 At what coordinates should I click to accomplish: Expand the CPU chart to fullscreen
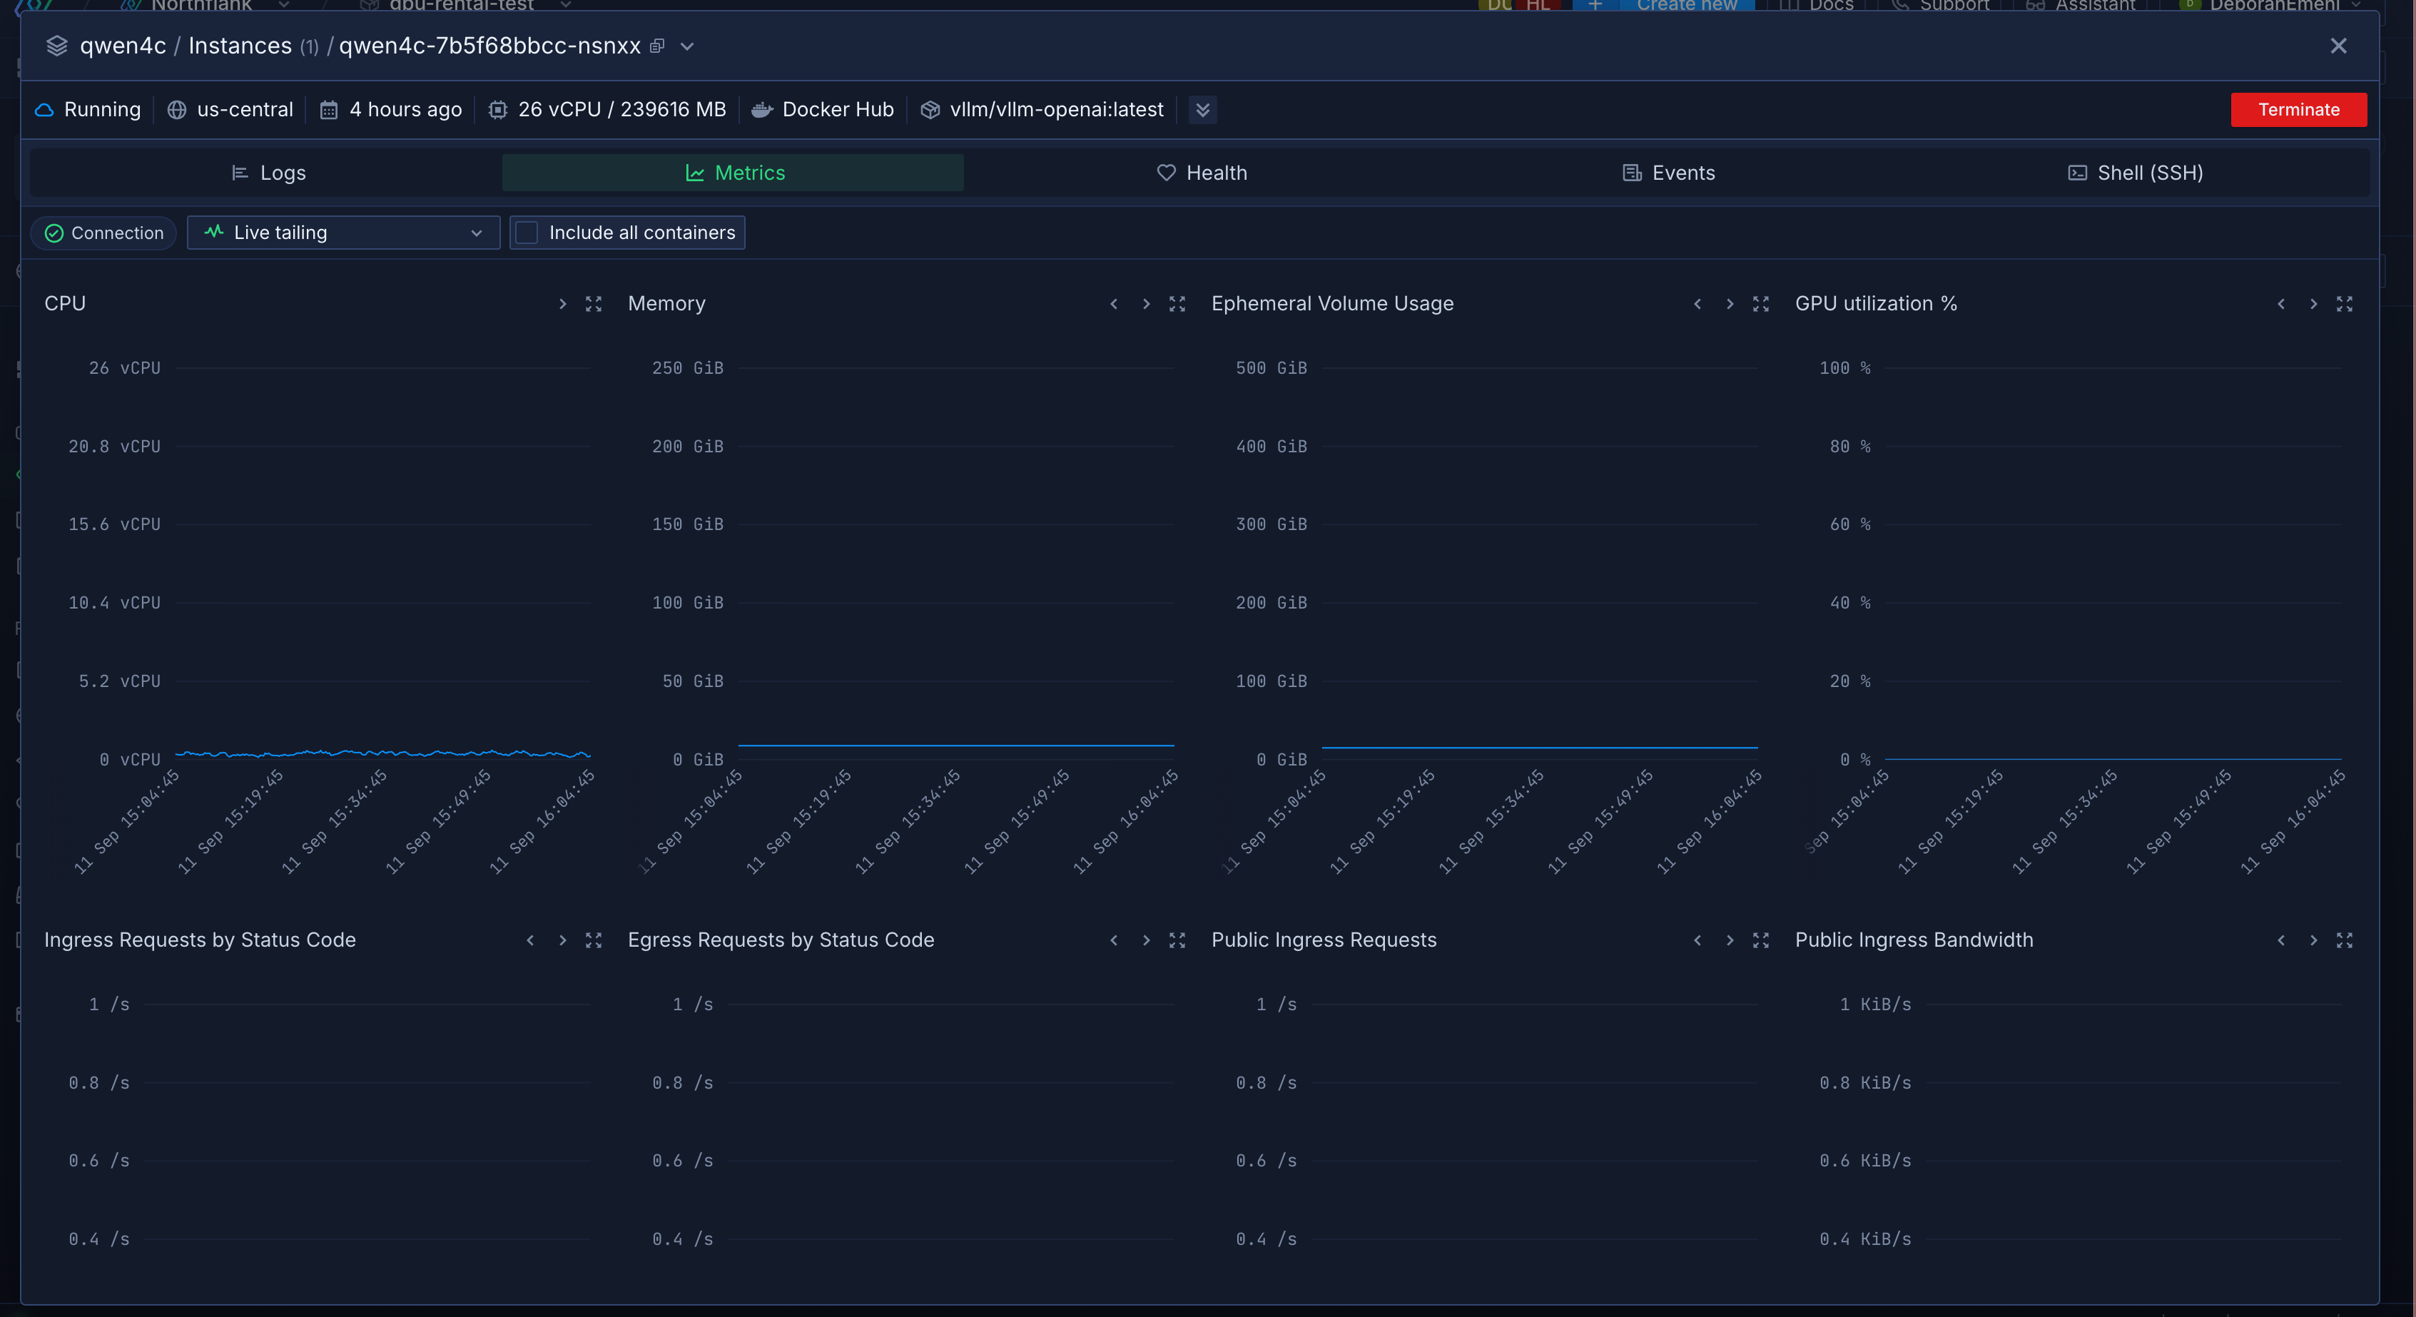(594, 304)
